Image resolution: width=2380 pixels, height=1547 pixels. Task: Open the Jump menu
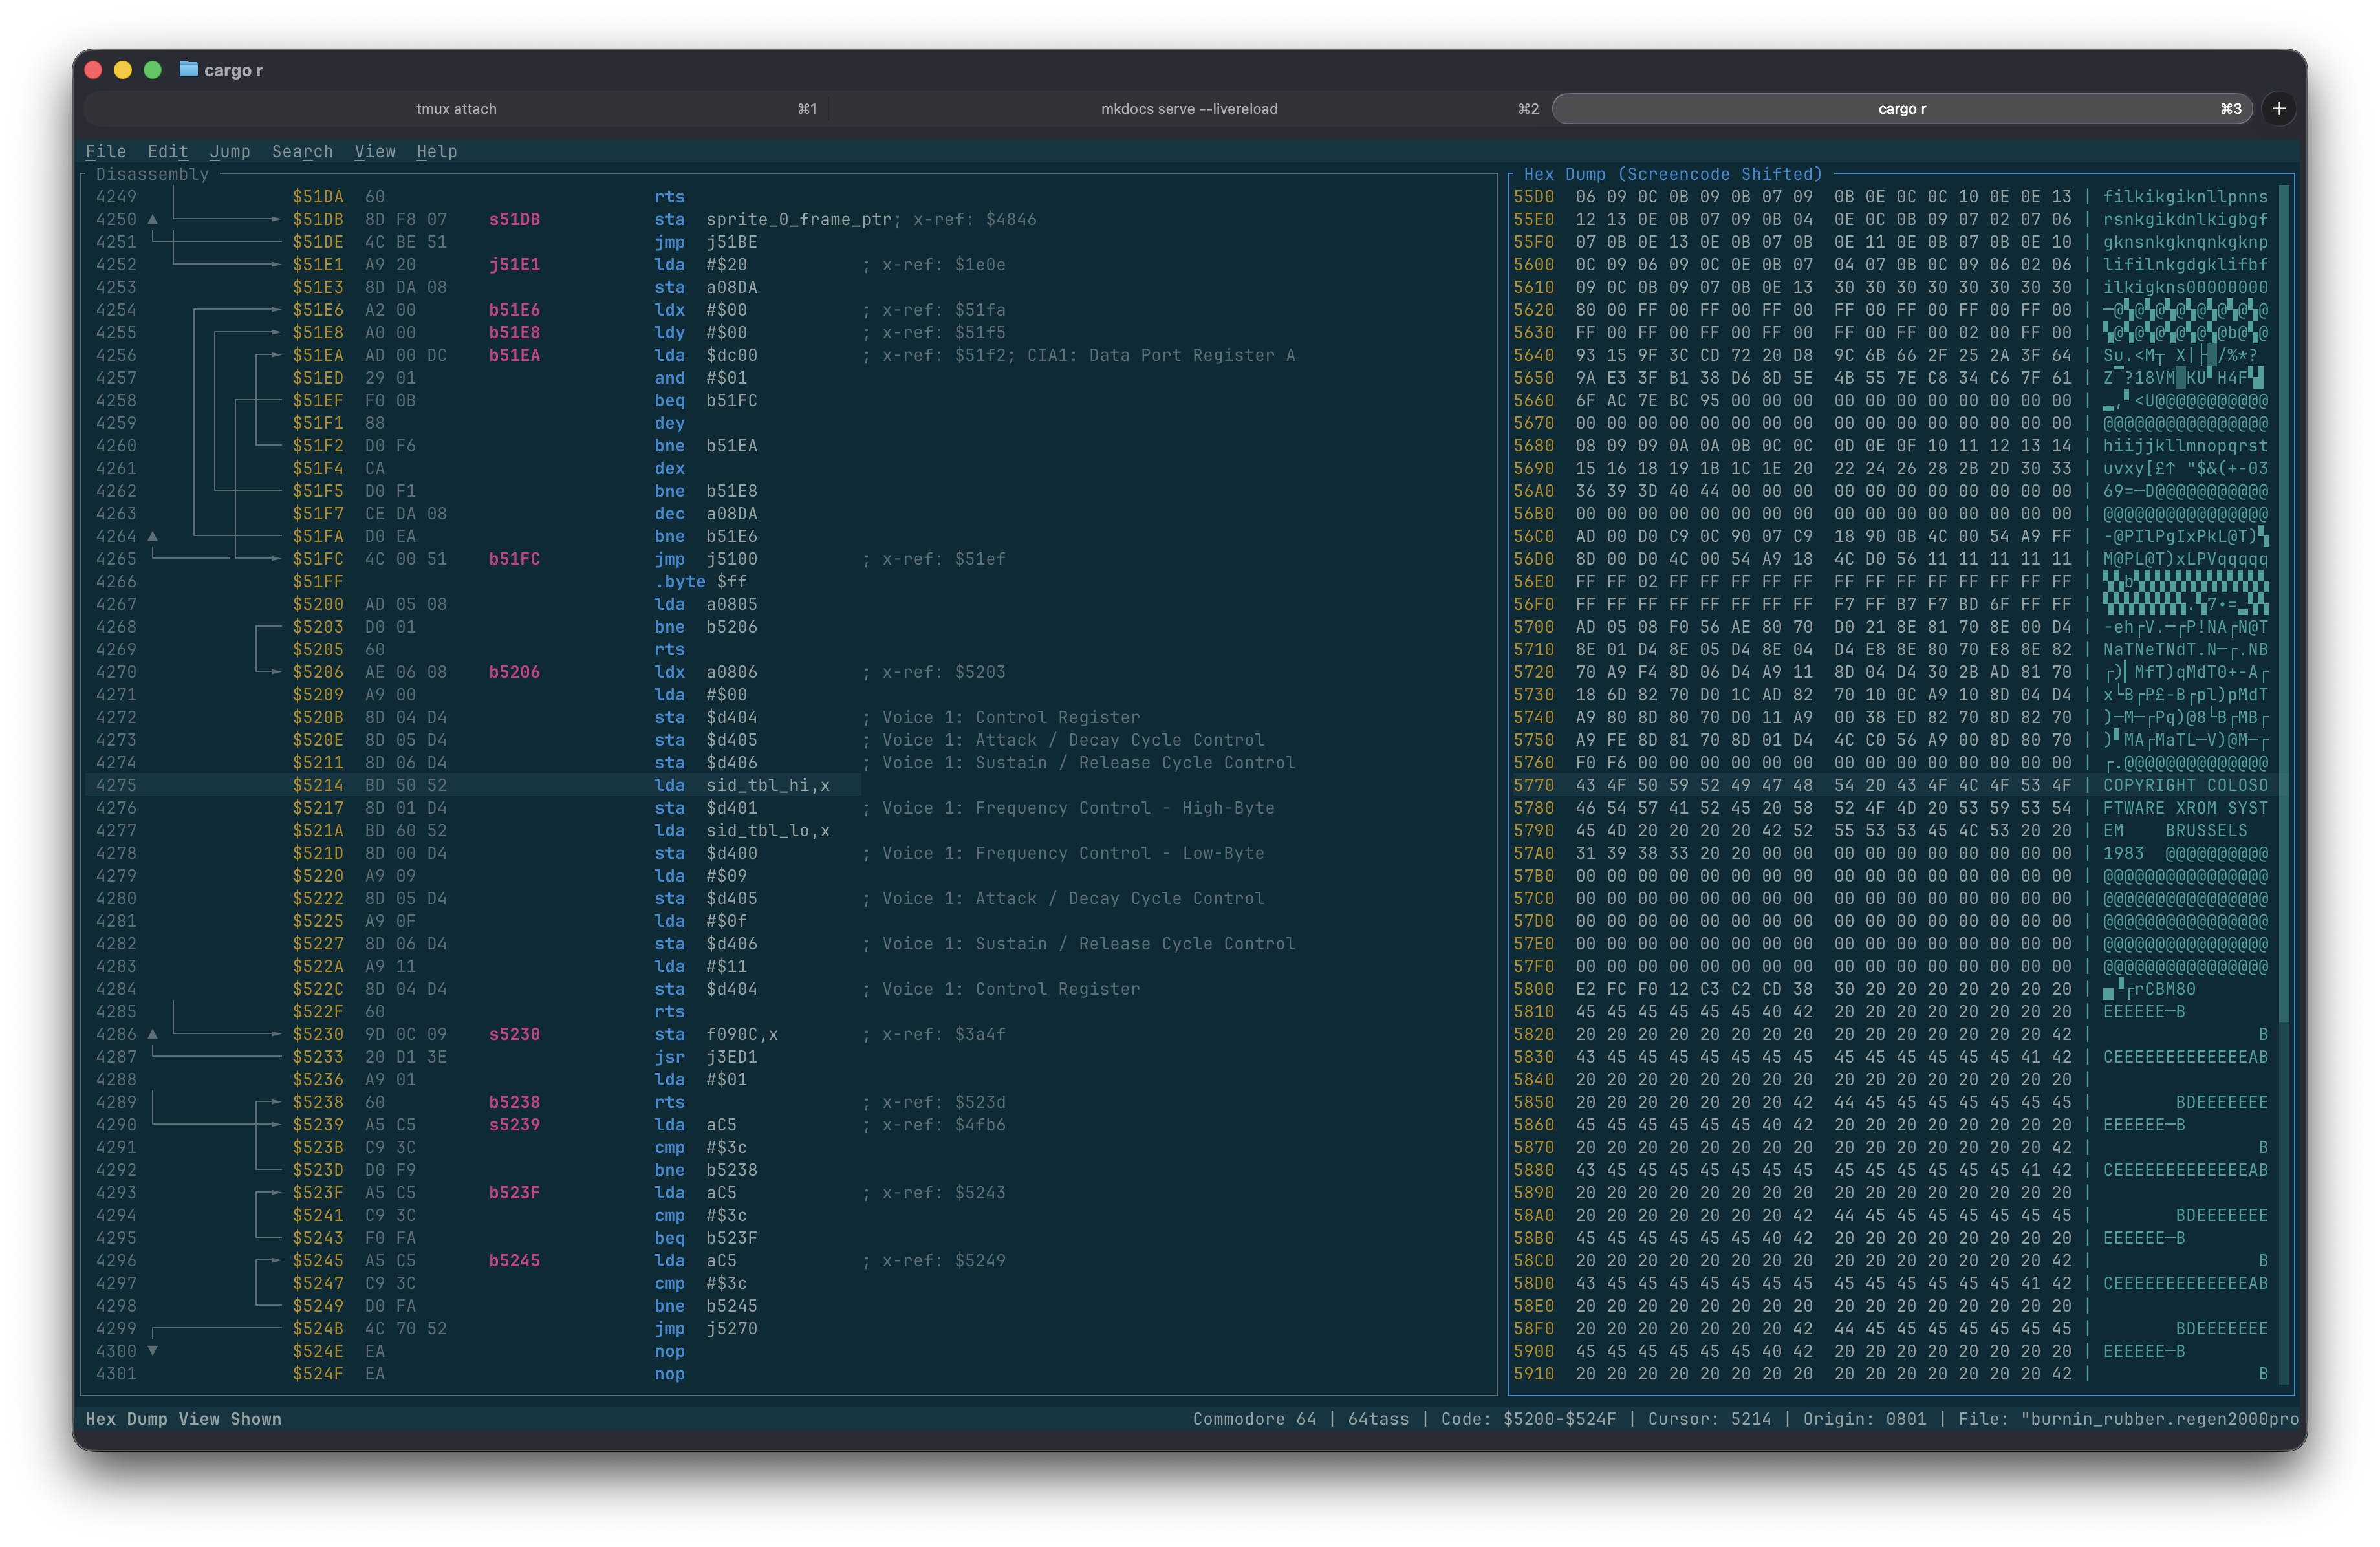[x=230, y=152]
